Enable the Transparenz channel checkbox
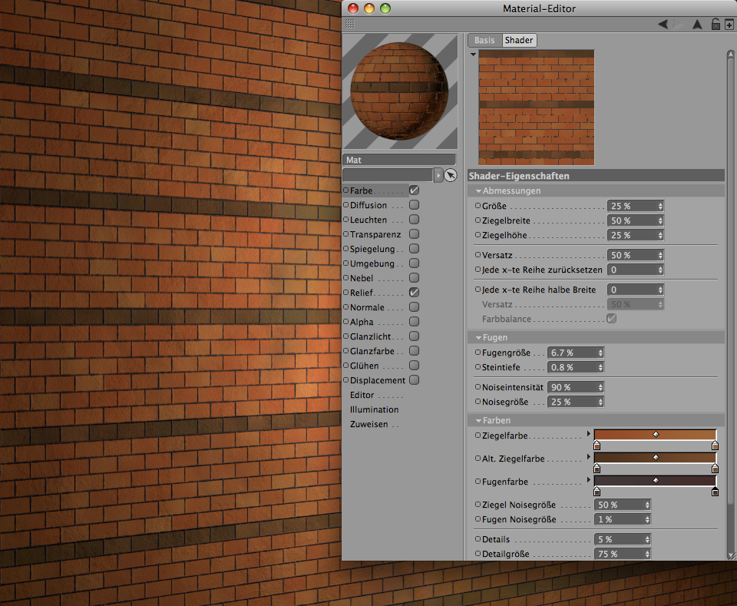 [x=414, y=234]
